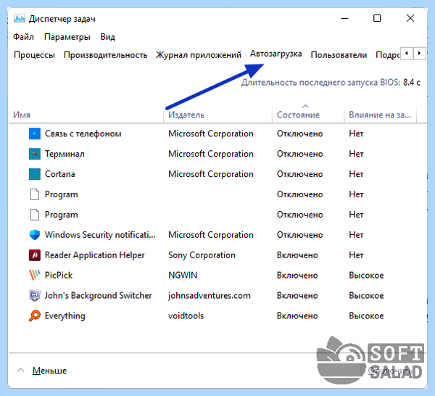Click the Отключить button
Screen dimensions: 435x396
point(390,371)
